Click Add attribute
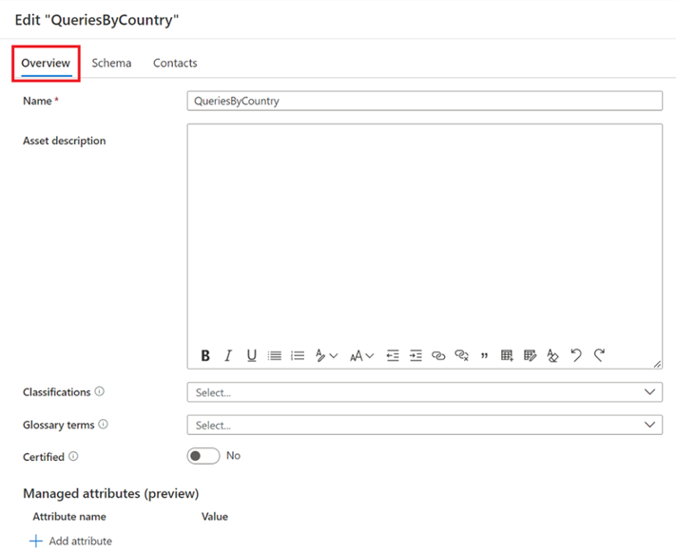The height and width of the screenshot is (551, 676). tap(70, 541)
